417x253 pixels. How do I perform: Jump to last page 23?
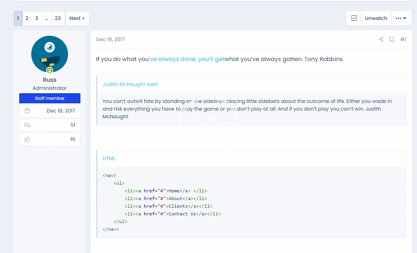pos(58,18)
